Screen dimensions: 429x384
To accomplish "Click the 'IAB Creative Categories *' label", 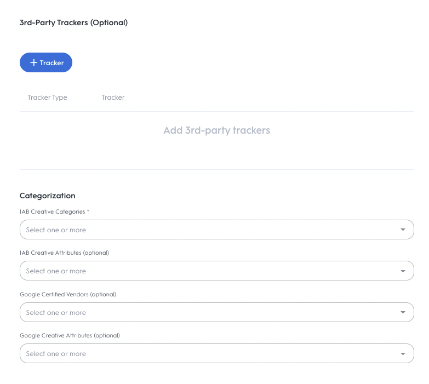I will (54, 211).
